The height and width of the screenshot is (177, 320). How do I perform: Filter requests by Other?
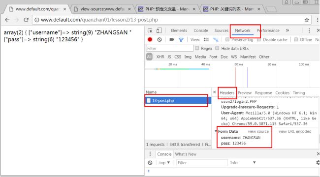[x=264, y=57]
